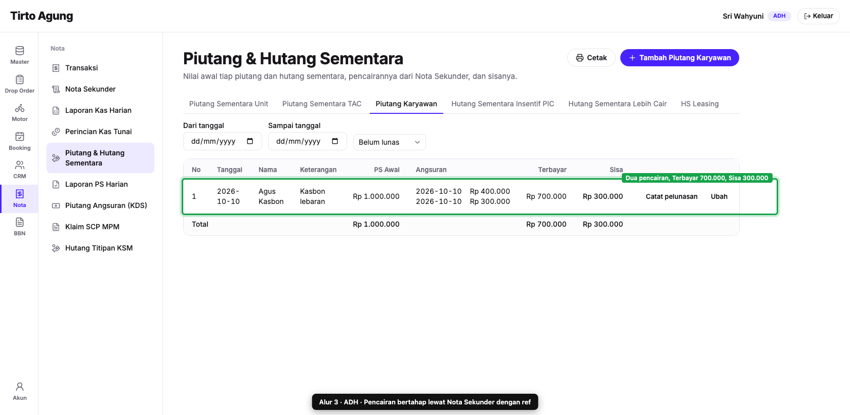850x415 pixels.
Task: Click Catat pelunasan for Agus Kasbon
Action: point(671,196)
